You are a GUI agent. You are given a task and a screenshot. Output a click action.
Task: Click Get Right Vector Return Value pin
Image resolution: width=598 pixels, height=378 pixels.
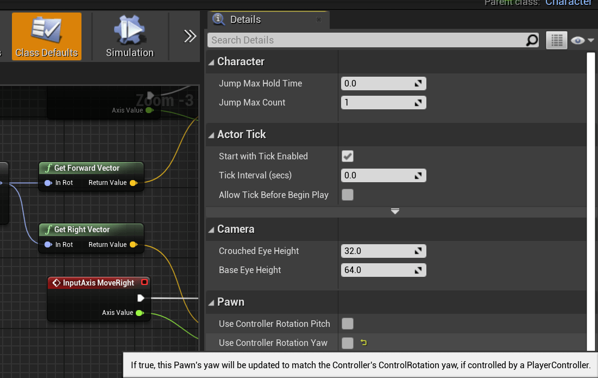click(x=133, y=245)
